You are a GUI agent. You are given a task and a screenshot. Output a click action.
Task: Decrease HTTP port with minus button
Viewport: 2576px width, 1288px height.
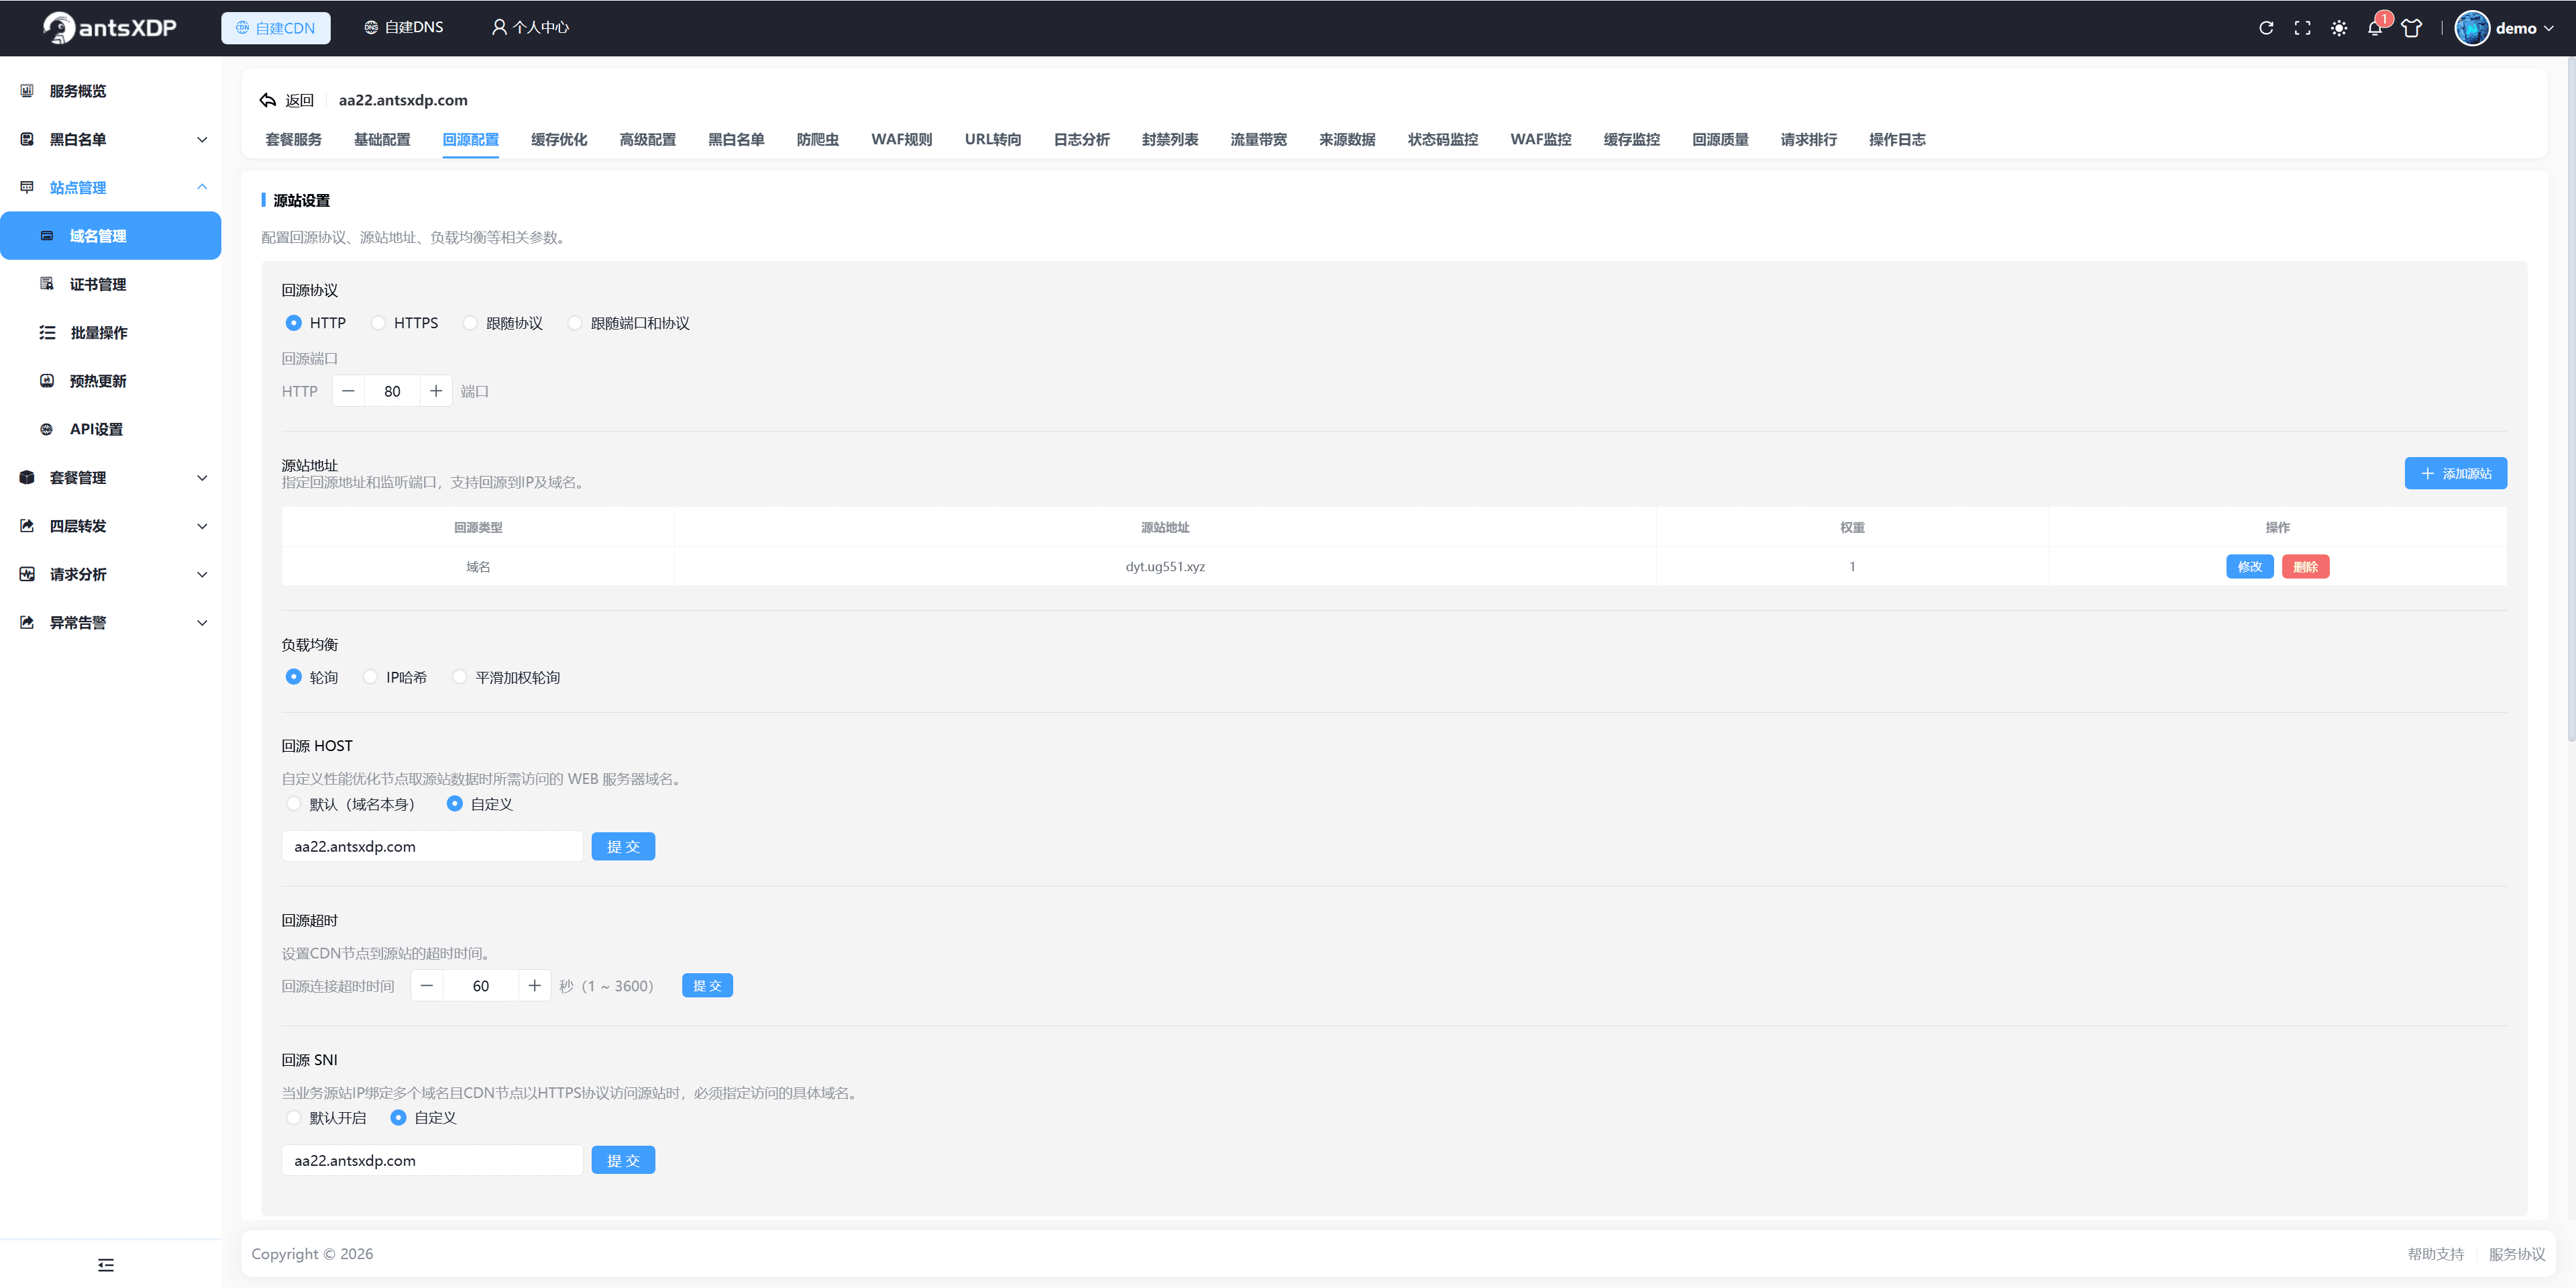(x=348, y=391)
